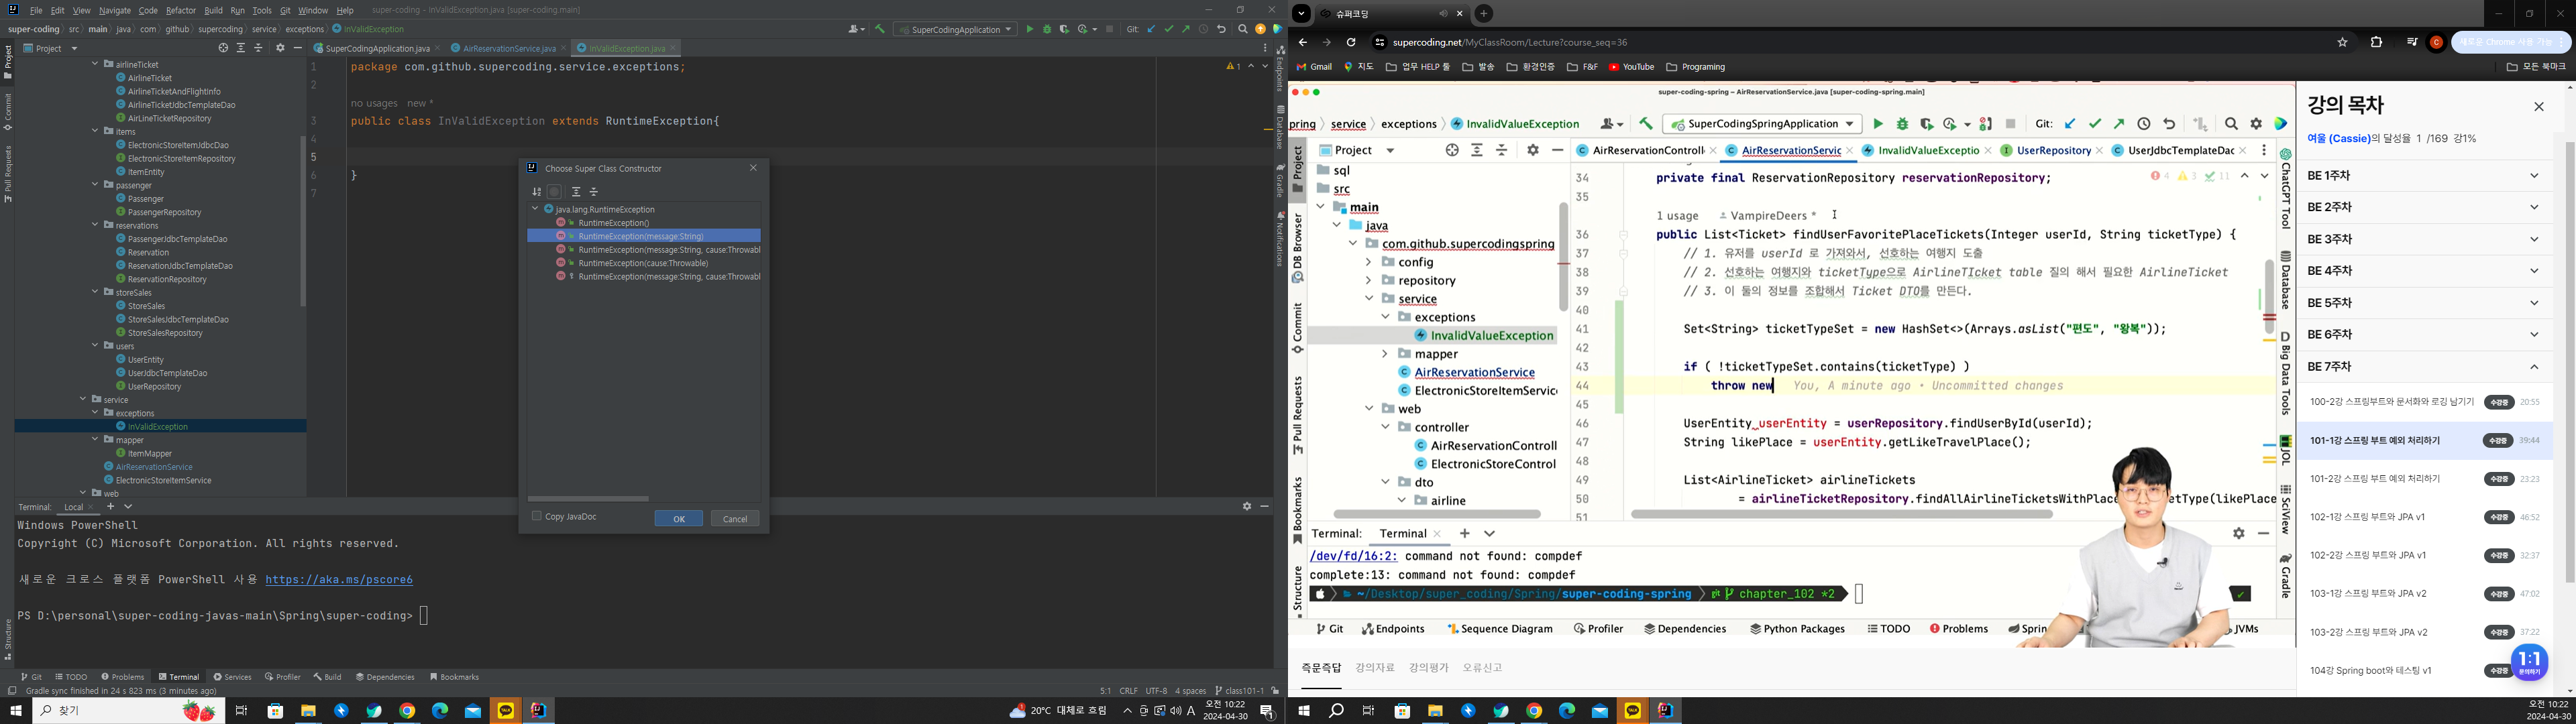The width and height of the screenshot is (2576, 724).
Task: Open Search Everywhere magnifier in IntelliJ
Action: click(1243, 29)
